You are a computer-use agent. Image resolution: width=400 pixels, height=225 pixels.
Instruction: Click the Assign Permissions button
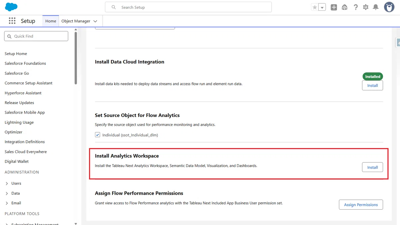[361, 205]
